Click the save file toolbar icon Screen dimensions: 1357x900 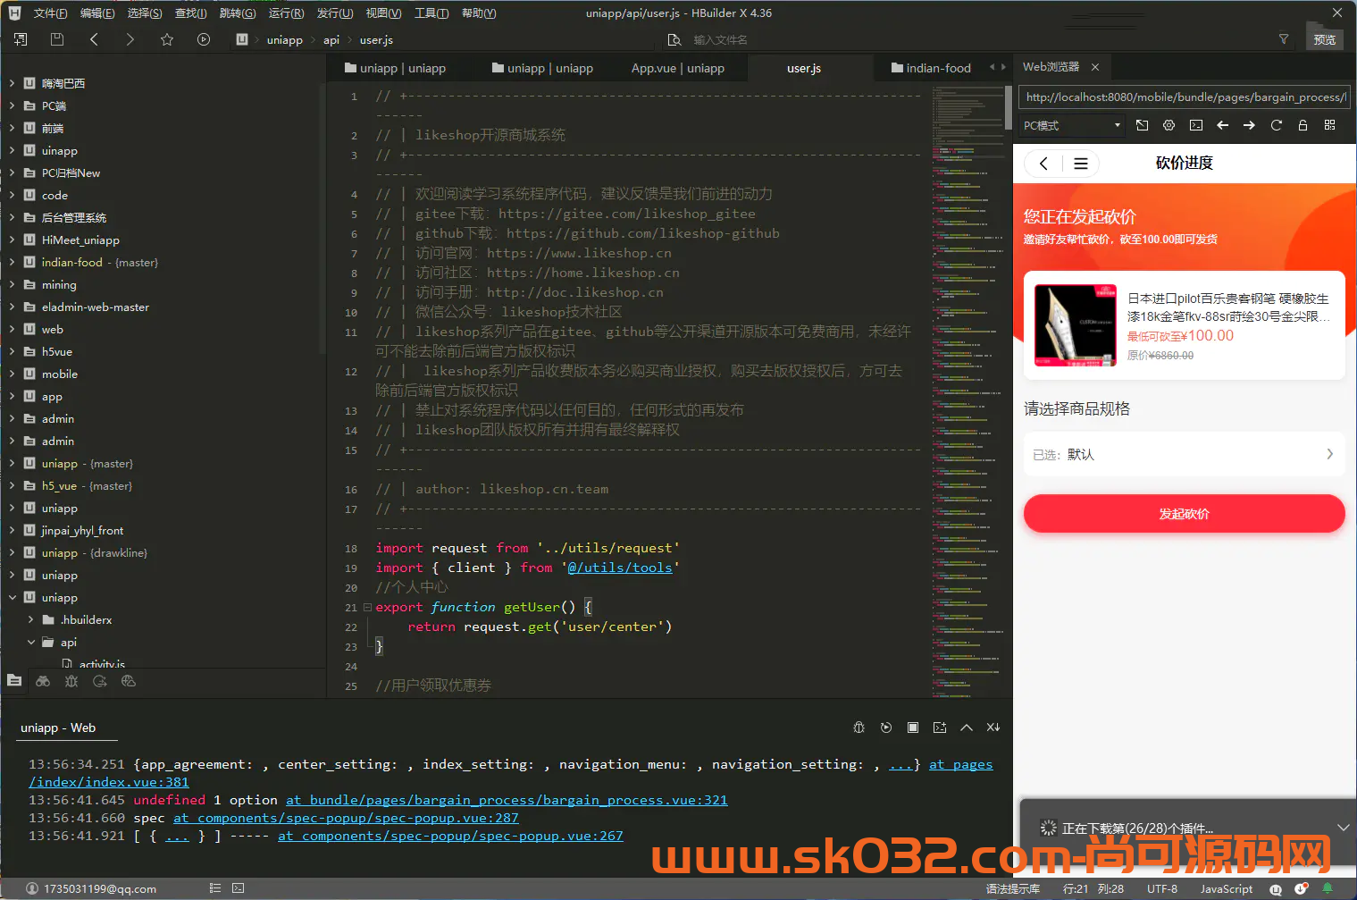[57, 39]
